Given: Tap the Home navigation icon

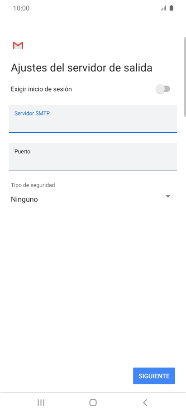Looking at the screenshot, I should (93, 402).
